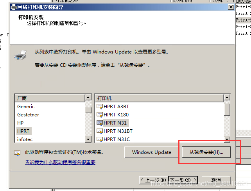The height and width of the screenshot is (191, 251).
Task: Close the network printer installation wizard
Action: tap(231, 7)
